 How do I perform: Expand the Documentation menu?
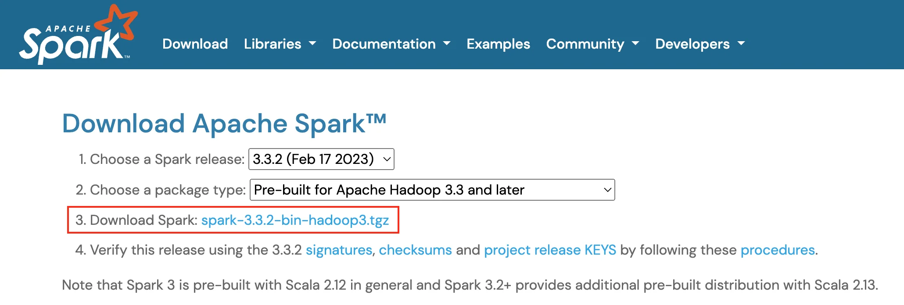click(391, 44)
